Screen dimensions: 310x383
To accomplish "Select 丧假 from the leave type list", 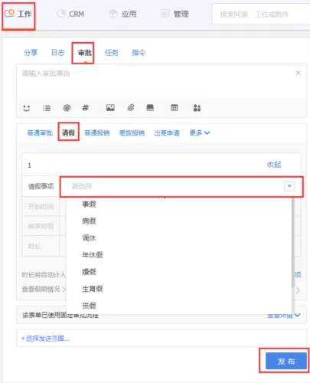I will coord(89,306).
